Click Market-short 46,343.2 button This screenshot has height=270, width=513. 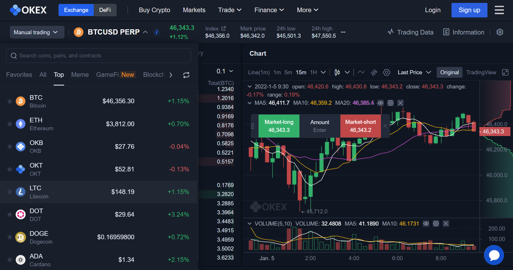pos(360,126)
